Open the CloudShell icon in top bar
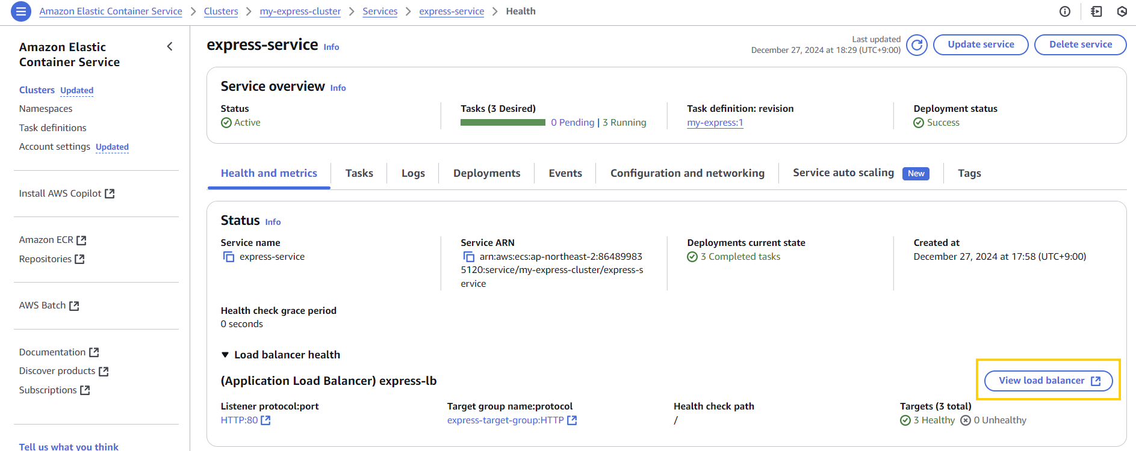Viewport: 1136px width, 451px height. (1096, 11)
